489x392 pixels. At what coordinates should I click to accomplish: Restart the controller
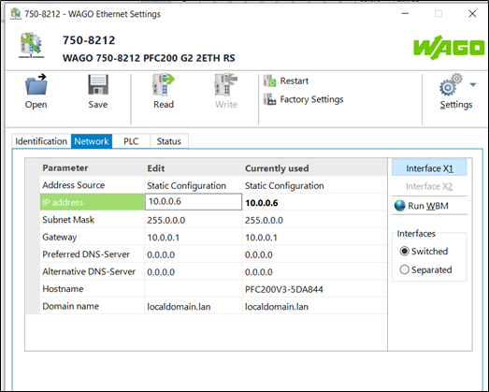286,80
